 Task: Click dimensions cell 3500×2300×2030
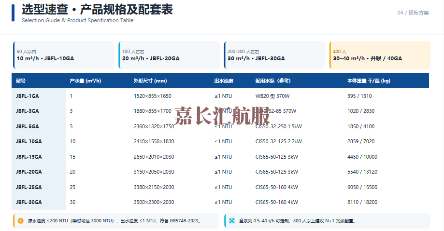(x=154, y=202)
